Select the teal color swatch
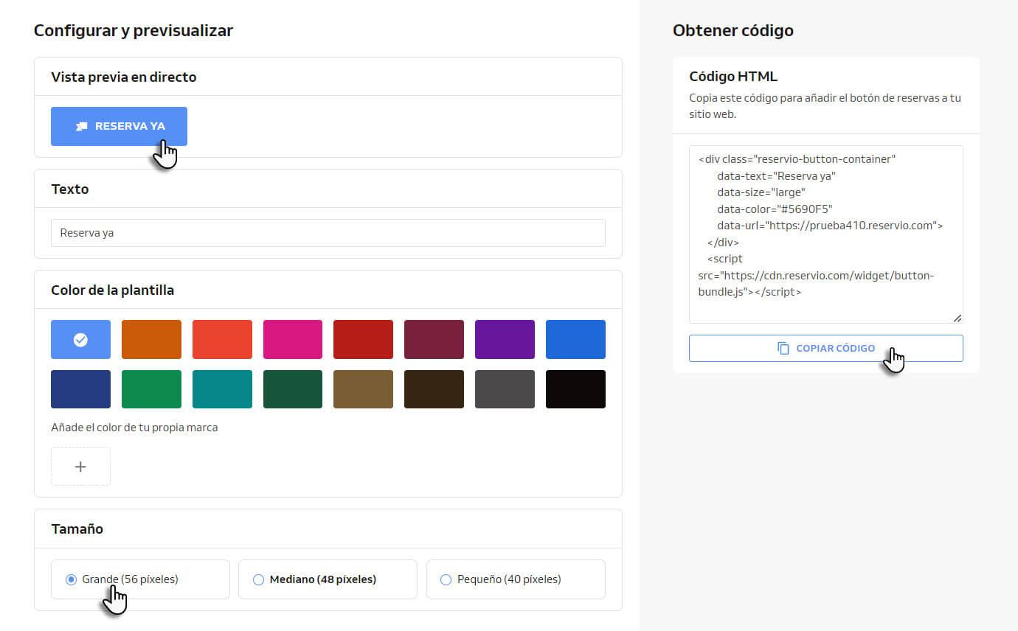Image resolution: width=1018 pixels, height=631 pixels. point(222,389)
